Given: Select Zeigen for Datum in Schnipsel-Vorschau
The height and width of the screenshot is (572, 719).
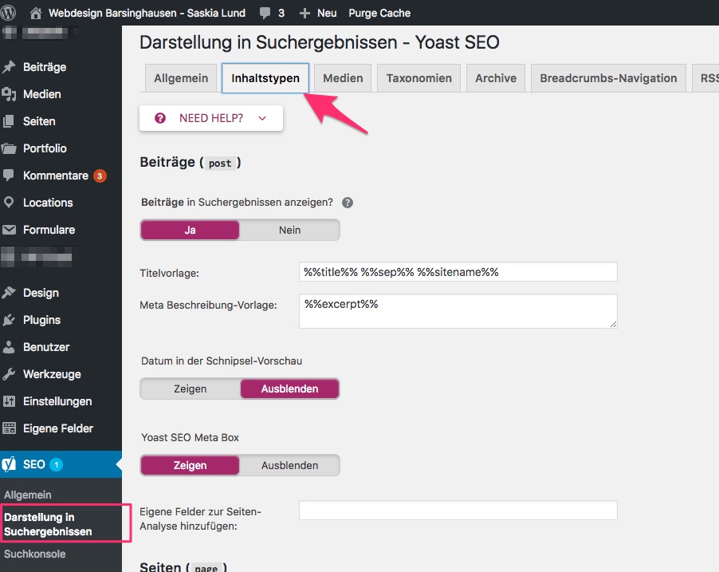Looking at the screenshot, I should pyautogui.click(x=190, y=389).
